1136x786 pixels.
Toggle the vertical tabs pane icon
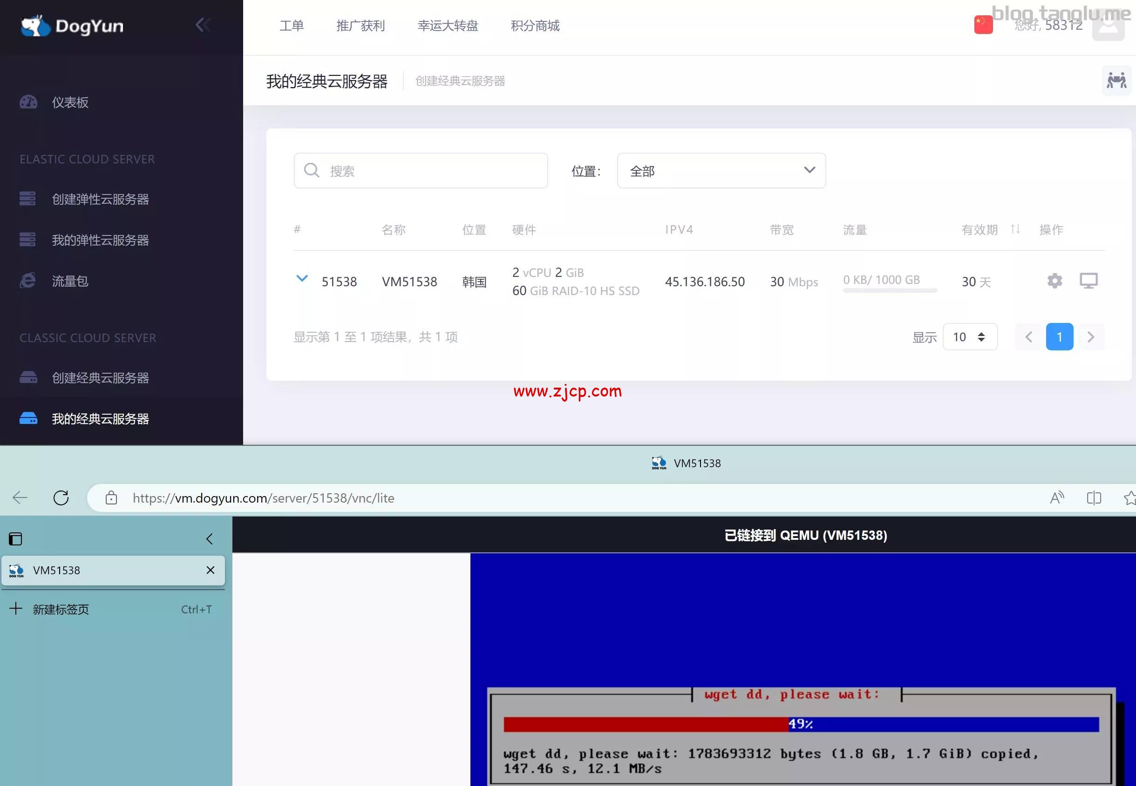pyautogui.click(x=15, y=539)
